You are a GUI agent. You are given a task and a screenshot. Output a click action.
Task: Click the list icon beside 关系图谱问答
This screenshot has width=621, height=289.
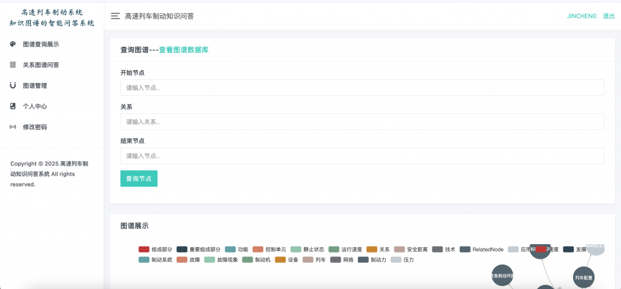(13, 65)
